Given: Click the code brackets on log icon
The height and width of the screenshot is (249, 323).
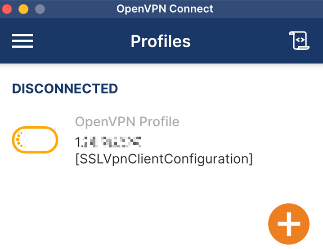Looking at the screenshot, I should tap(300, 40).
